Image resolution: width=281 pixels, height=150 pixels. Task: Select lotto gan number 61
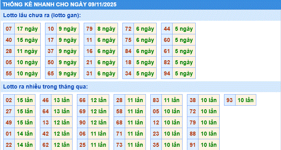point(167,51)
